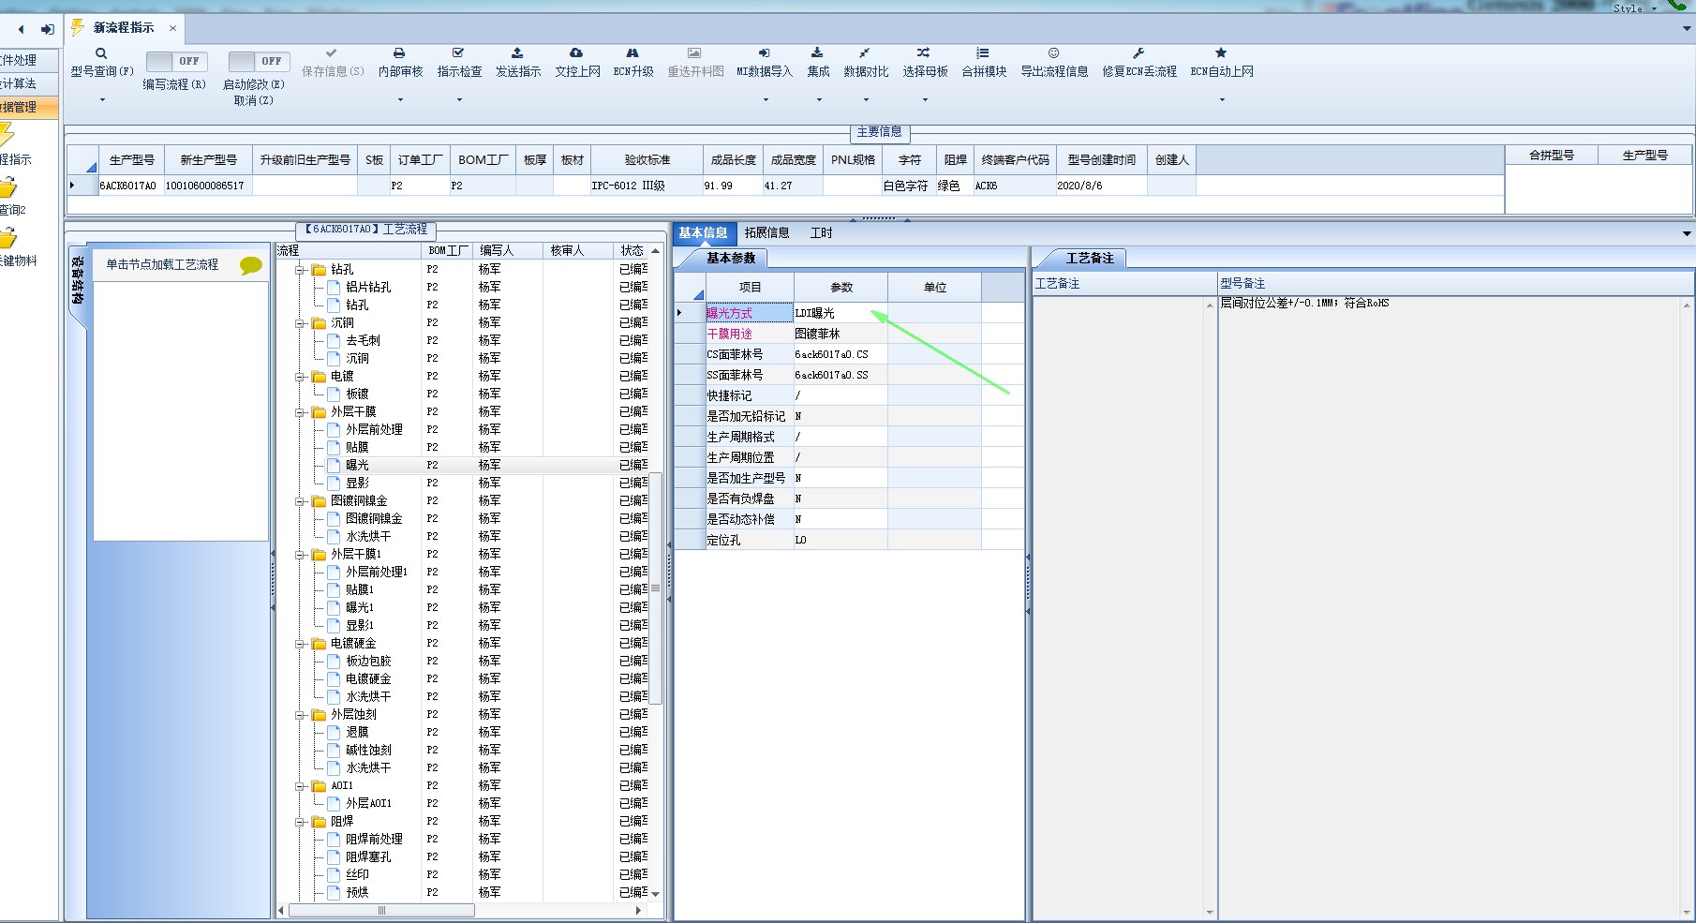Click cell 6ACK6017A0 in main info grid
Screen dimensions: 1696x923
pos(131,186)
